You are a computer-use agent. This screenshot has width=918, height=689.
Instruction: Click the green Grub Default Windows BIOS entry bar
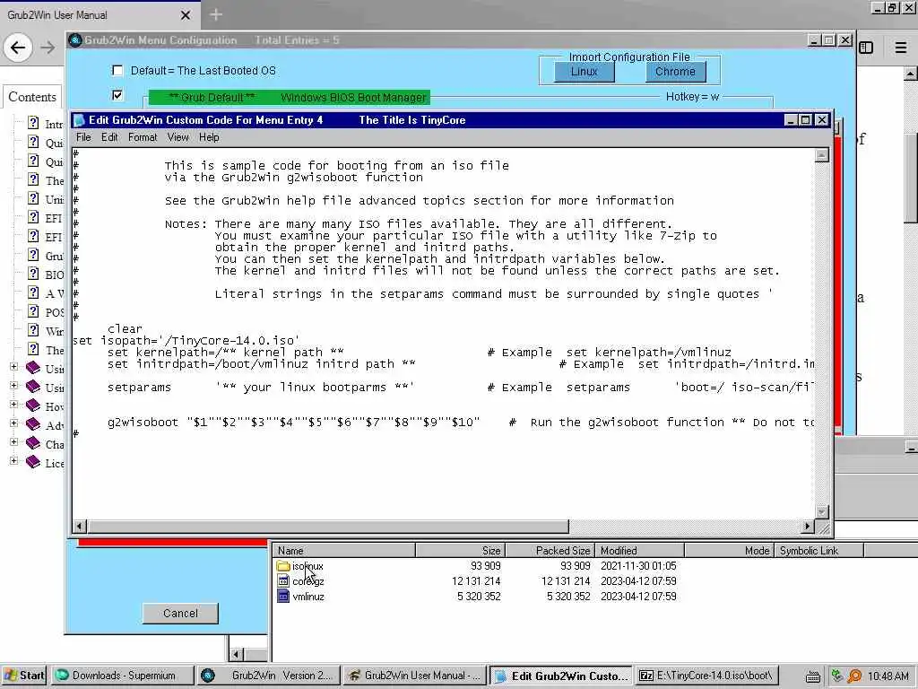[290, 97]
